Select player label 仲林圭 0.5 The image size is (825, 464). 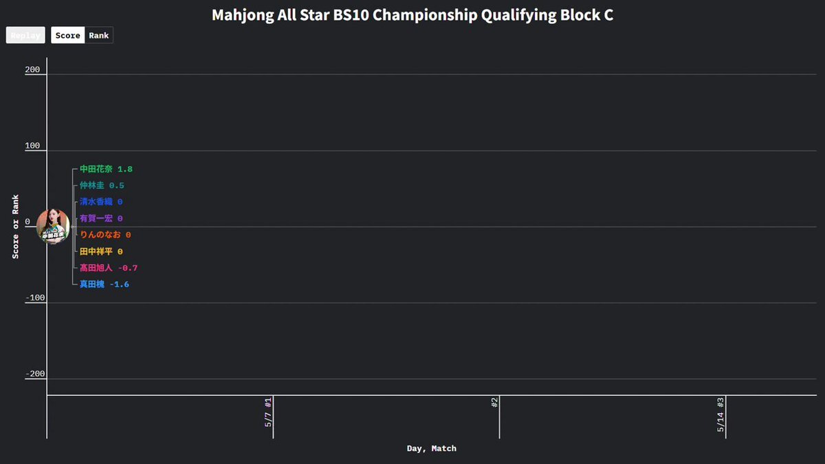click(x=102, y=186)
